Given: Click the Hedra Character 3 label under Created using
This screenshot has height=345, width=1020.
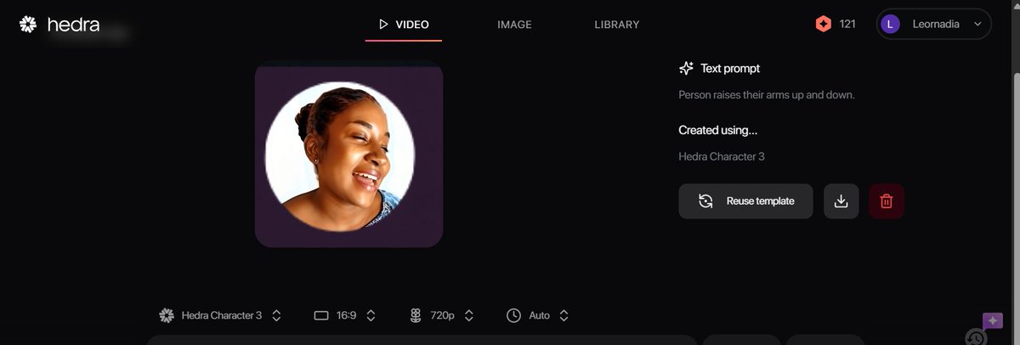Looking at the screenshot, I should (x=722, y=156).
